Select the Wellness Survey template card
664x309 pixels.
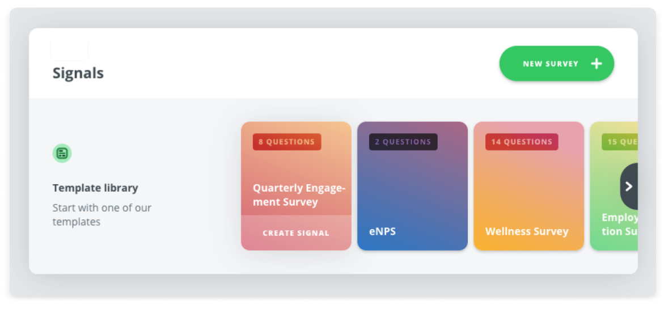point(528,186)
